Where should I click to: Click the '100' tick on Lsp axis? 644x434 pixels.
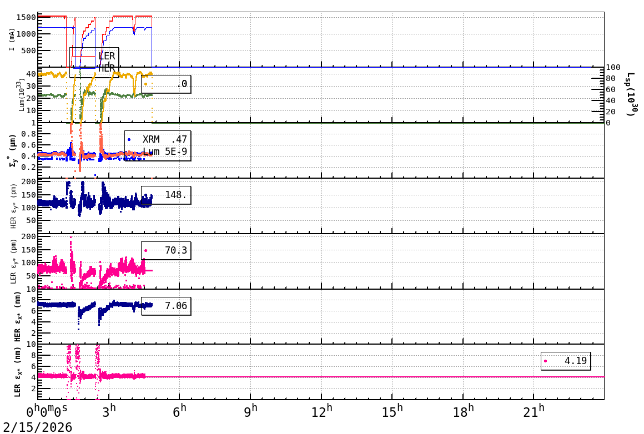(x=613, y=68)
